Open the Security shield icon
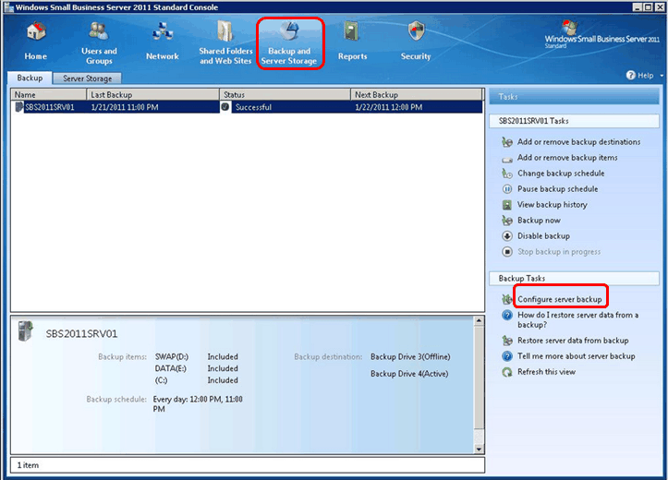This screenshot has height=480, width=668. tap(416, 31)
